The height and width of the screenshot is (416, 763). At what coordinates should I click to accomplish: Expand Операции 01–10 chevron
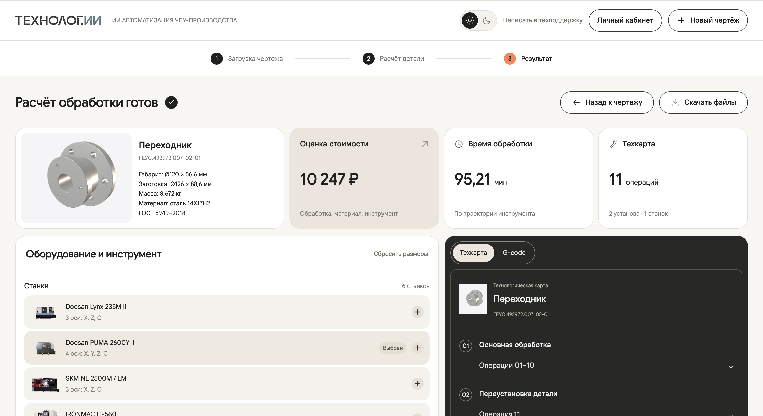pyautogui.click(x=731, y=367)
